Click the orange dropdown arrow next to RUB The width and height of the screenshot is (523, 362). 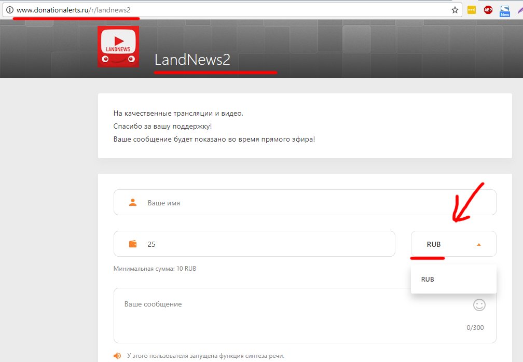tap(478, 244)
